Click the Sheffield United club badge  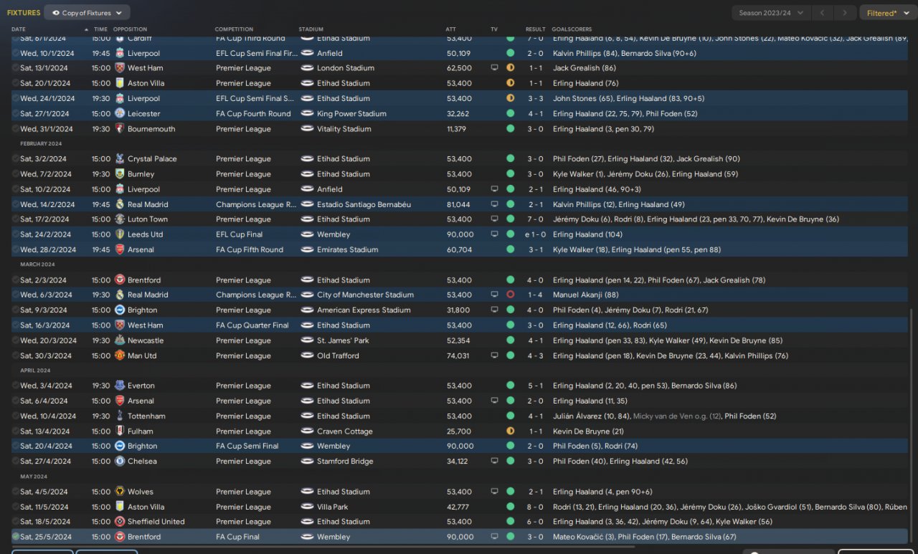tap(120, 522)
